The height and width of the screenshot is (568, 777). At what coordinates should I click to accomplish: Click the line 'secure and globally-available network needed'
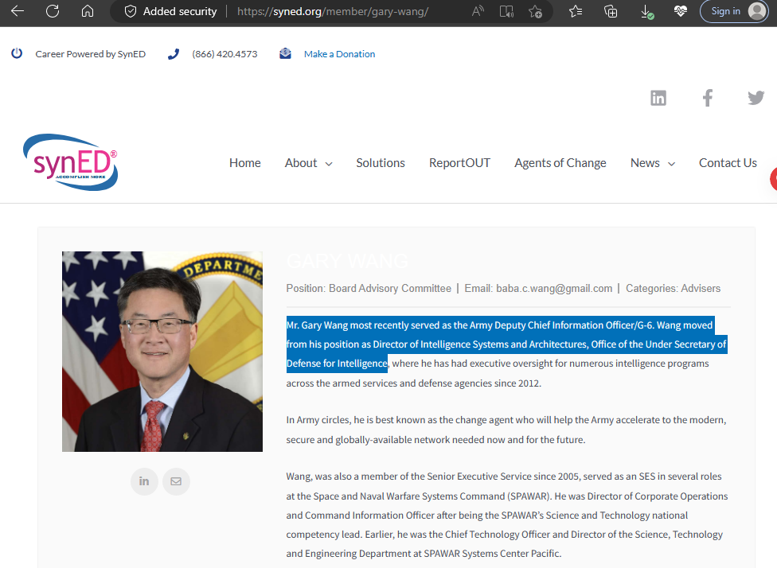pyautogui.click(x=435, y=440)
